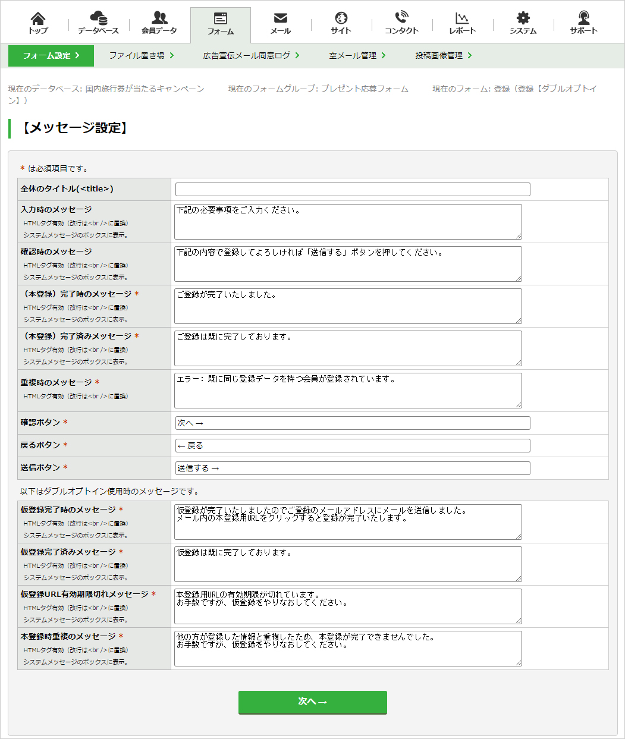
Task: Click the 全体のタイトル(<title>) label
Action: click(67, 189)
